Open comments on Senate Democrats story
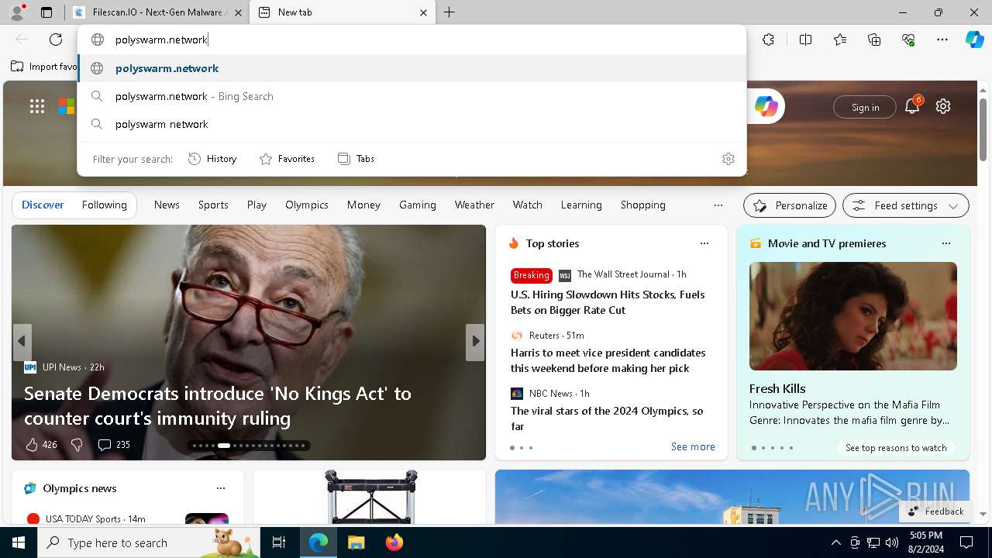 [x=114, y=445]
